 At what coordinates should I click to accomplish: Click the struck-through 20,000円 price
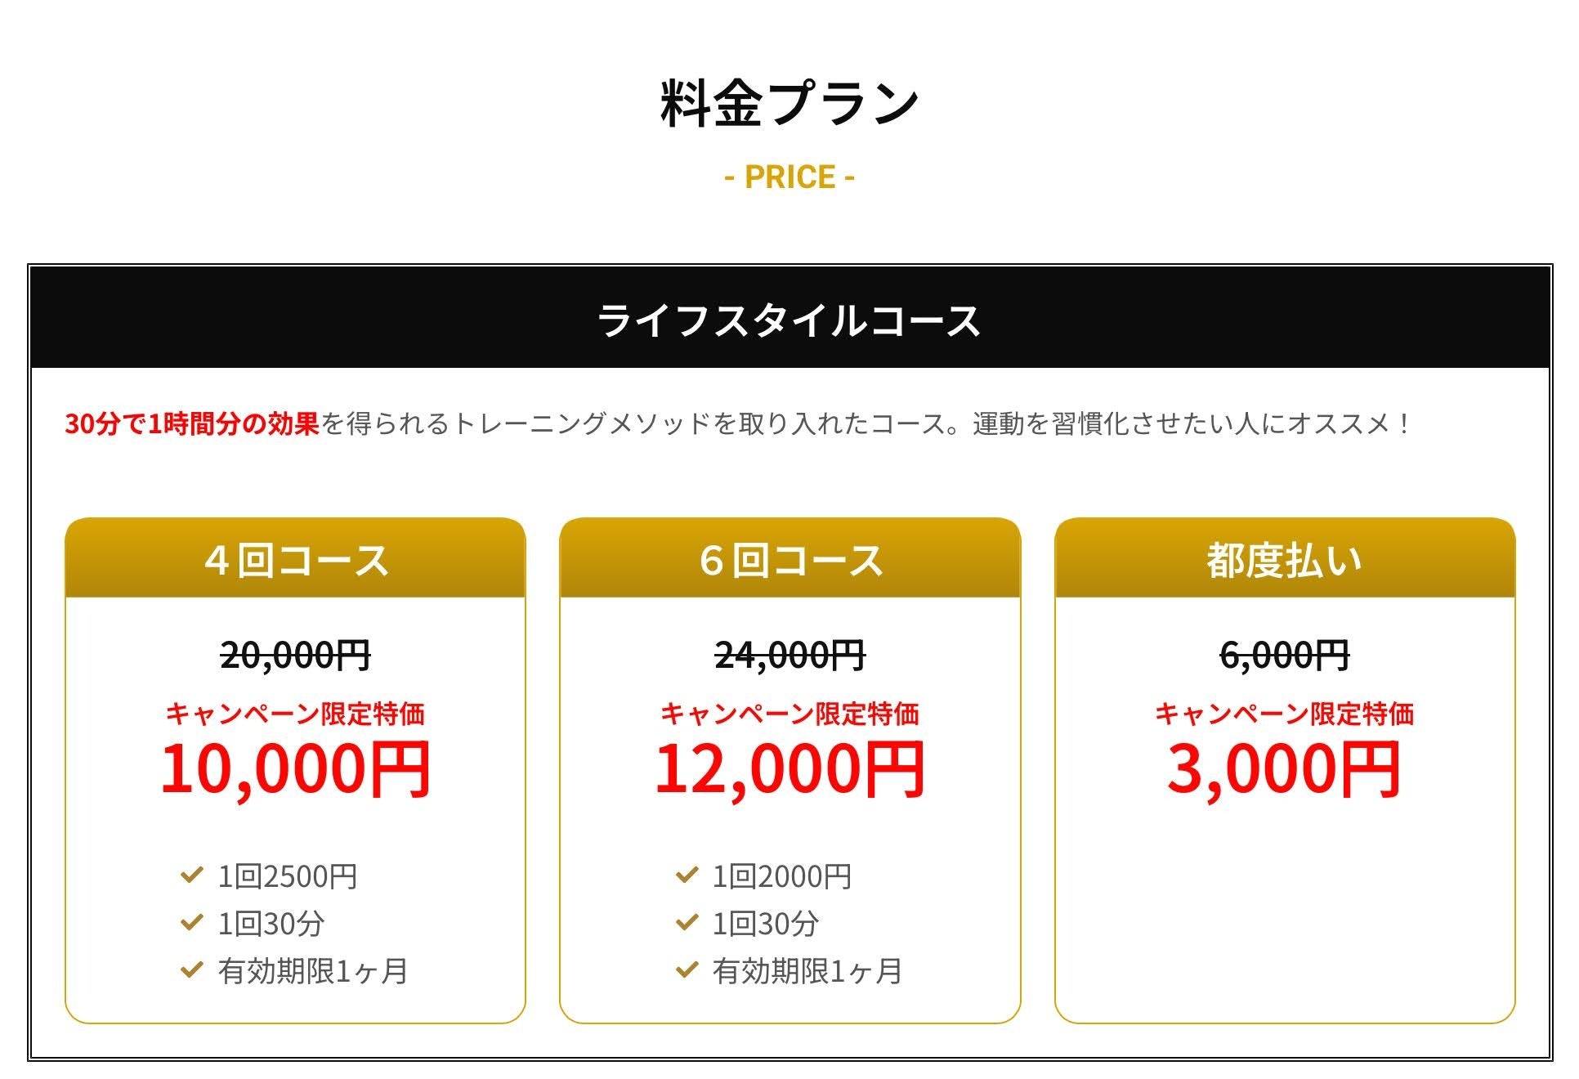(295, 655)
